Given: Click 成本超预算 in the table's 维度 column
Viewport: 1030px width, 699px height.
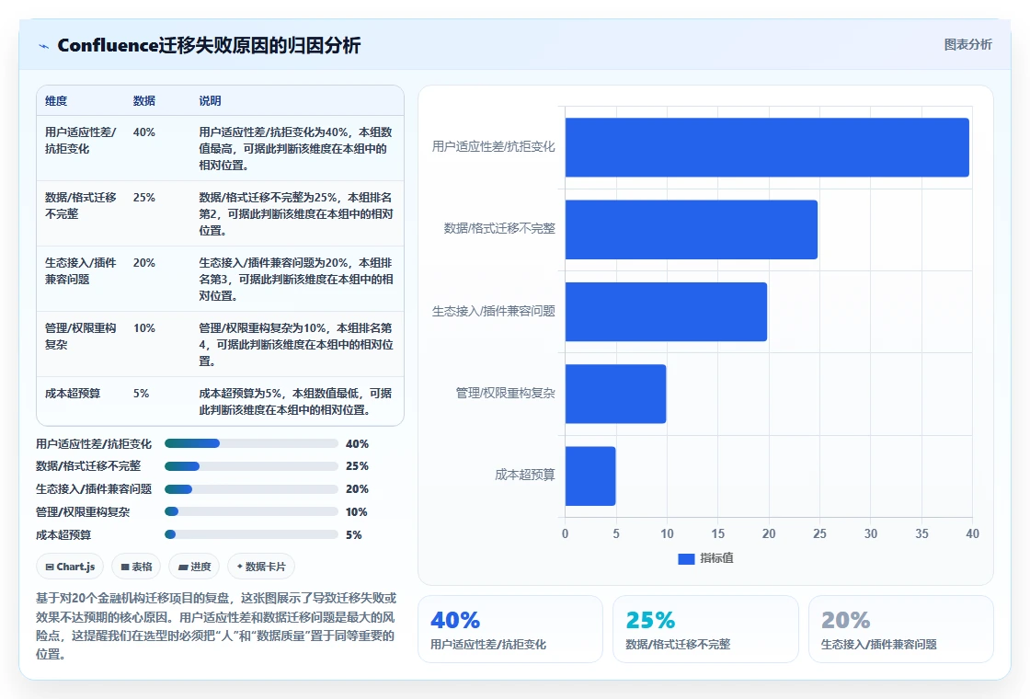Looking at the screenshot, I should click(x=73, y=394).
